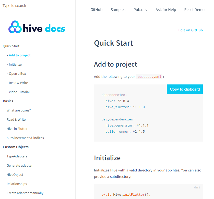
Task: Click the 'dev_dependencies:' code line
Action: [x=118, y=119]
